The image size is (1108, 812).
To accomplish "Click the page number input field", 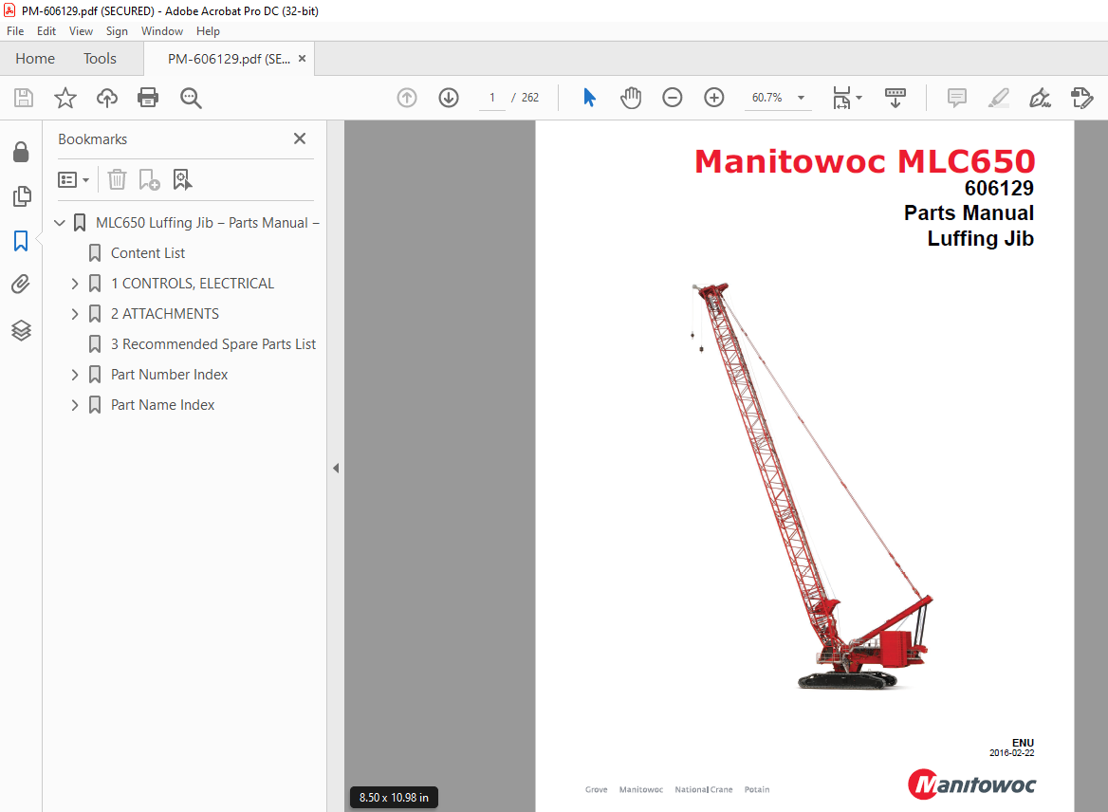I will [491, 98].
